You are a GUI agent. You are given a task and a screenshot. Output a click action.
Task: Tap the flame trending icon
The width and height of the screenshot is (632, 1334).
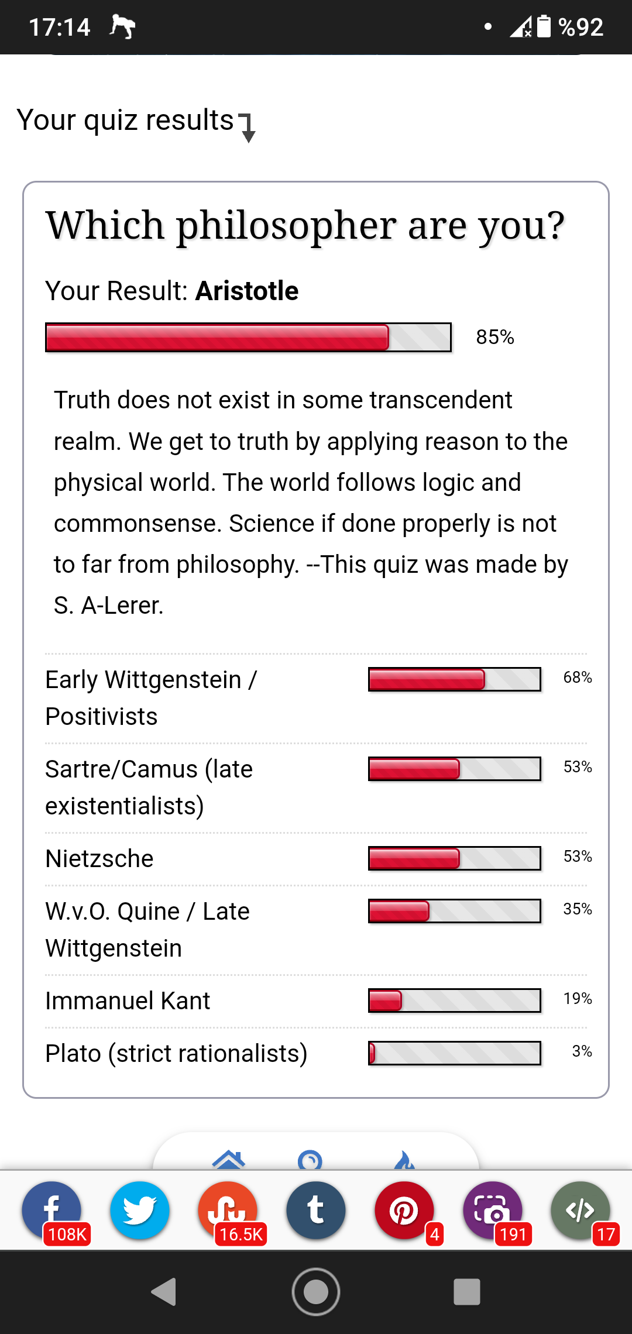(404, 1160)
